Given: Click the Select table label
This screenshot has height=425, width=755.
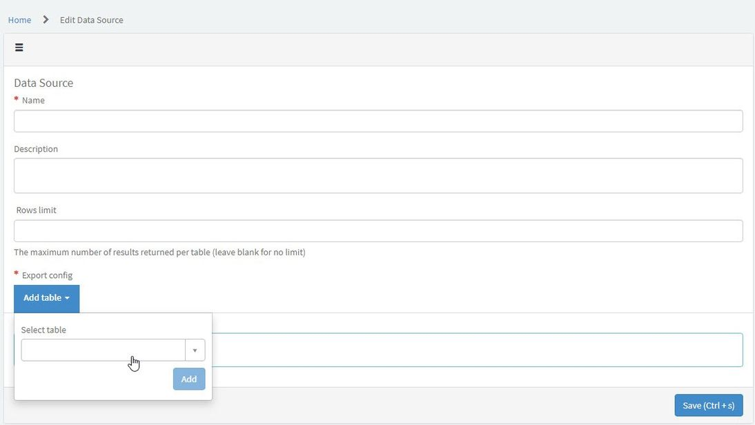Looking at the screenshot, I should coord(43,330).
